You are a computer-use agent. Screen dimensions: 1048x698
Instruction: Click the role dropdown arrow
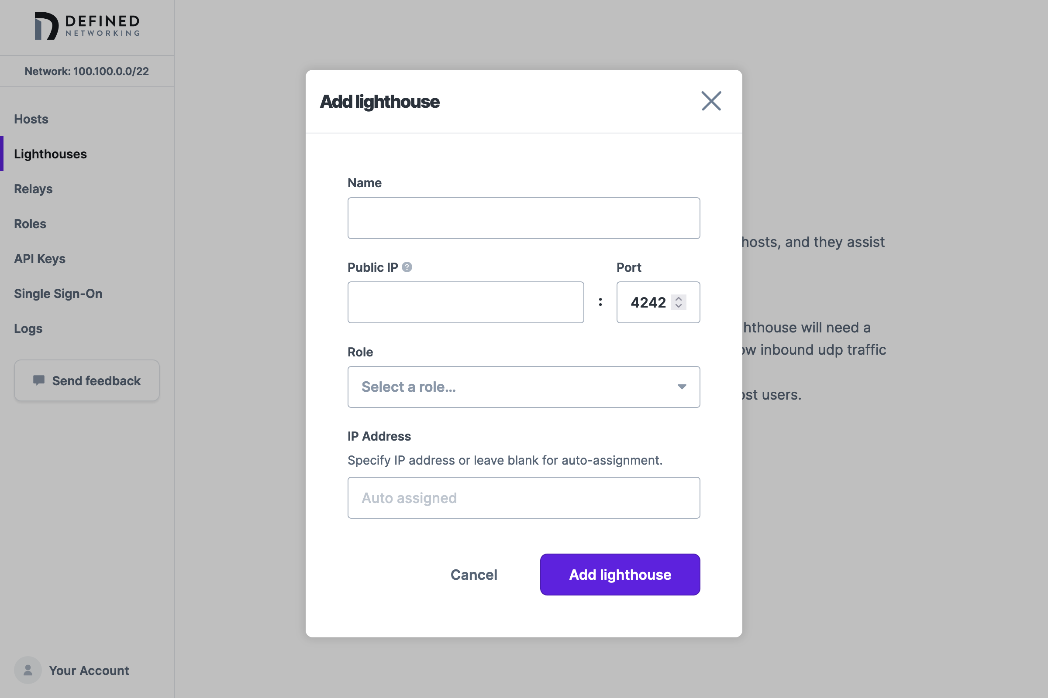(682, 387)
